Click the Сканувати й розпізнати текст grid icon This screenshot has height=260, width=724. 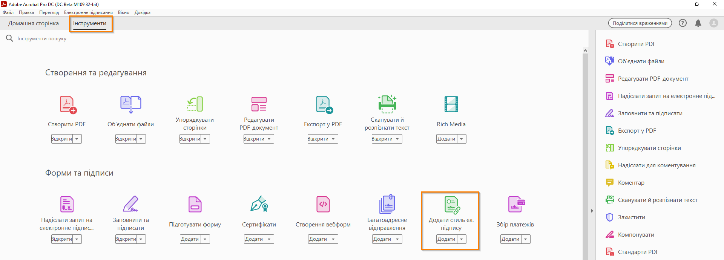tap(387, 104)
